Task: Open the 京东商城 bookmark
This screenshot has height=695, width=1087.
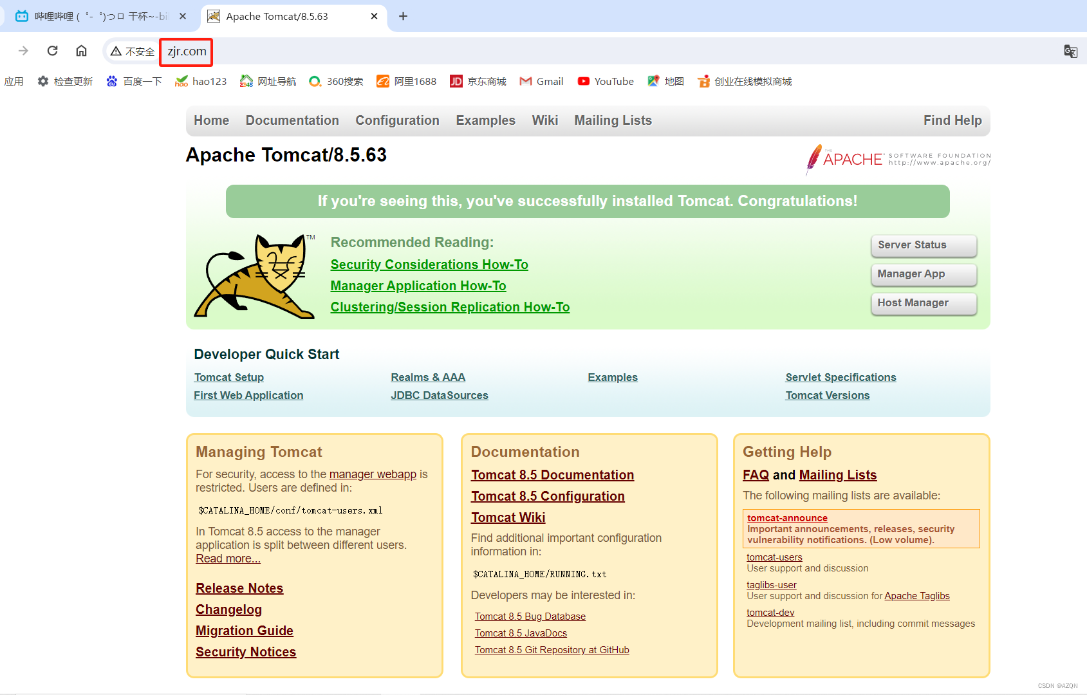Action: (478, 81)
